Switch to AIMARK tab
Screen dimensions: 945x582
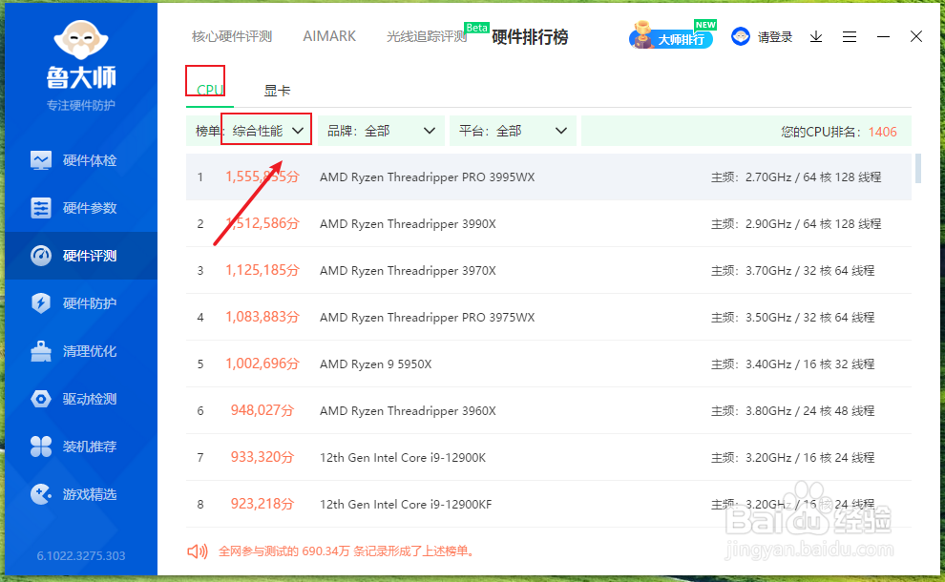pos(329,37)
